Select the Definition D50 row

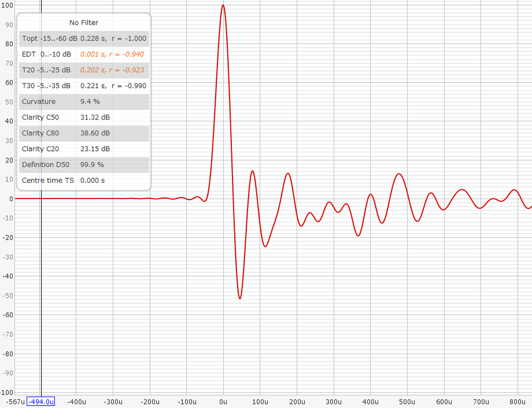[84, 164]
